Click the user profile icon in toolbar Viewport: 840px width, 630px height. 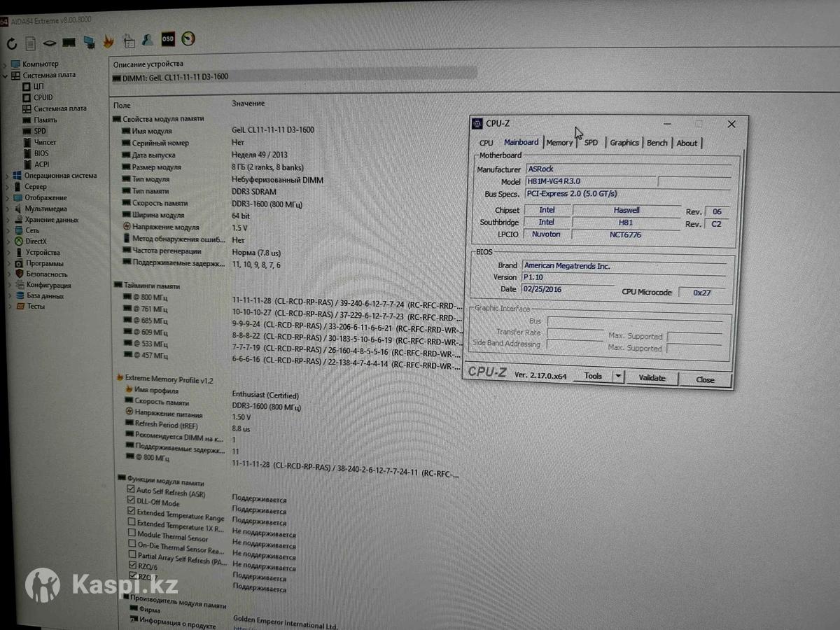(x=148, y=41)
